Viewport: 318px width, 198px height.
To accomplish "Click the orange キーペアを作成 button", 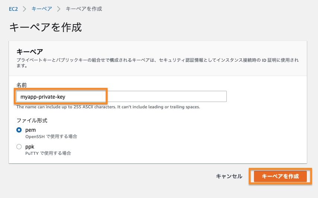I will point(280,176).
